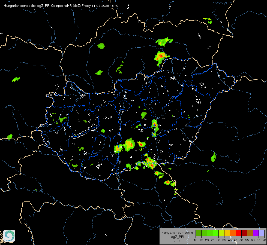Select the 15–20 dBZ green swatch
Screen dimensions: 267x245
pos(204,233)
